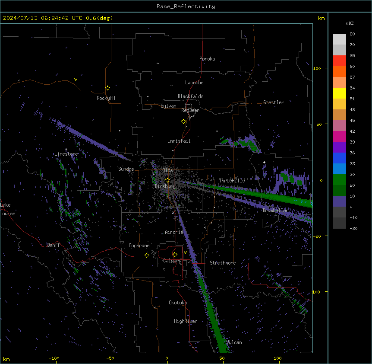The width and height of the screenshot is (372, 364).
Task: Click the Okotoks town label
Action: click(178, 303)
